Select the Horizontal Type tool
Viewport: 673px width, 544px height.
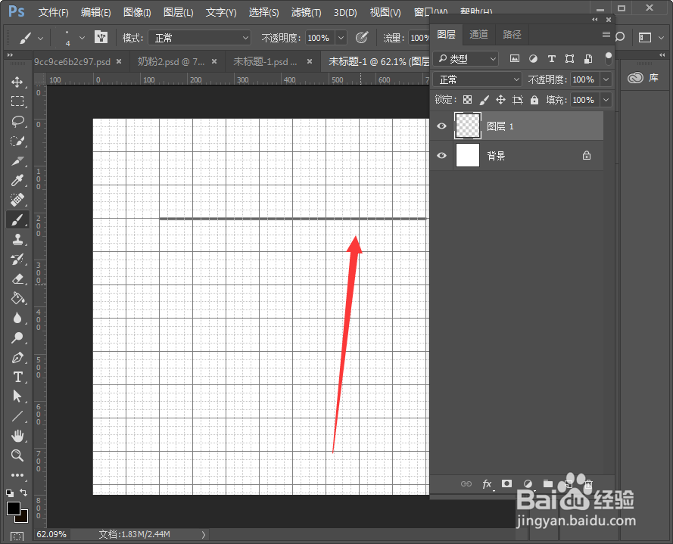point(17,377)
